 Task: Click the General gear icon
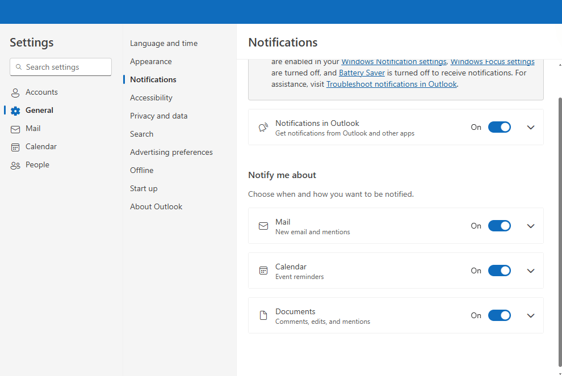[15, 110]
